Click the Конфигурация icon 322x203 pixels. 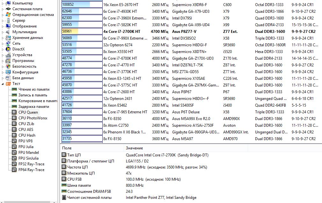tap(8, 72)
